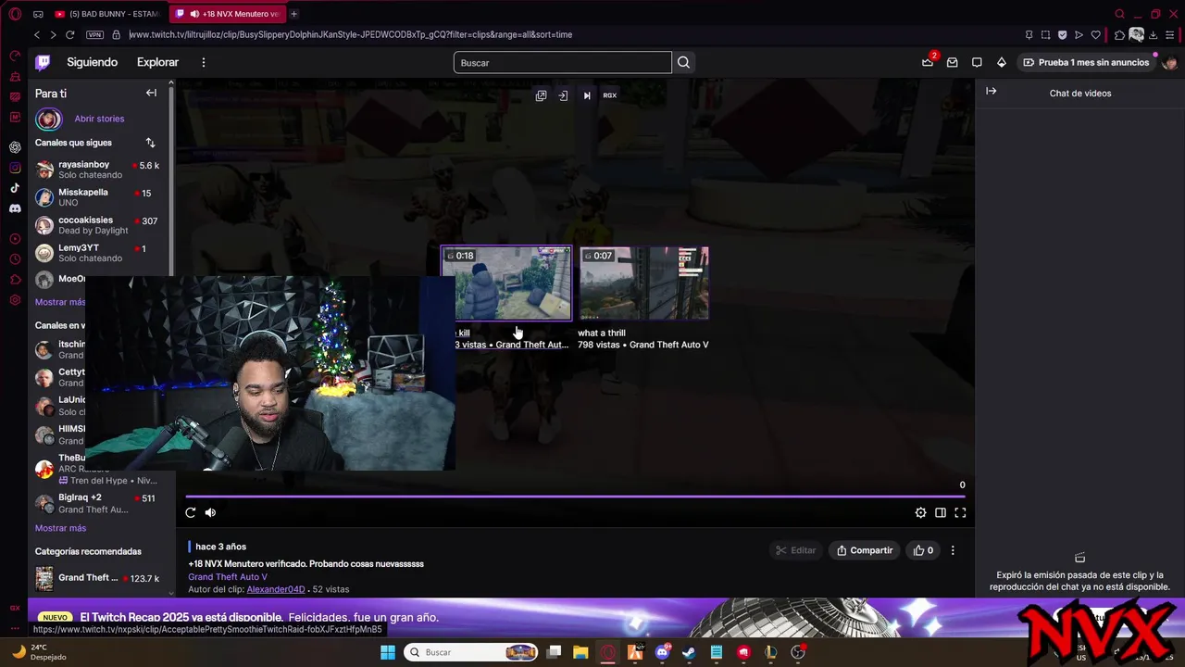Open the Twitch notifications inbox
This screenshot has height=667, width=1185.
click(x=952, y=62)
